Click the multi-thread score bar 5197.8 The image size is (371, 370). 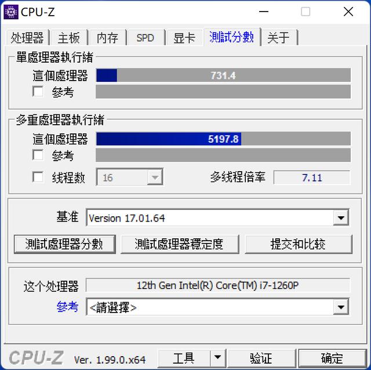click(x=223, y=139)
